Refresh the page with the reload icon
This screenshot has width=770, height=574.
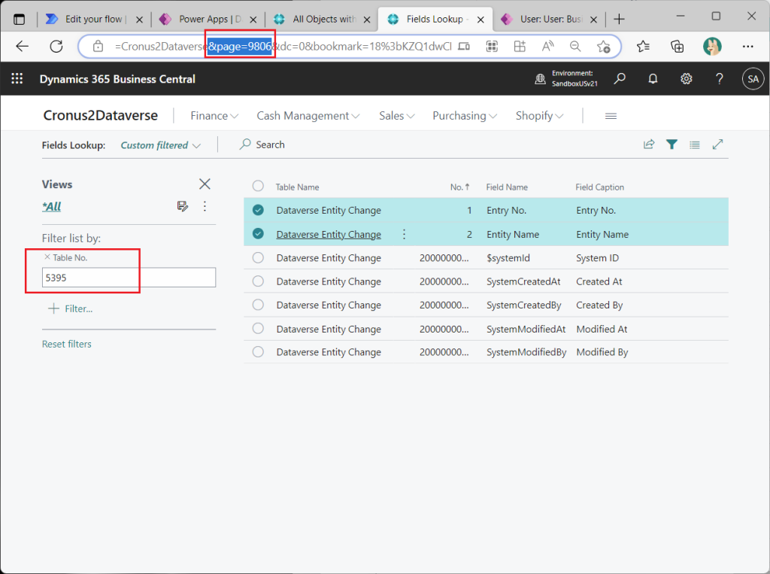click(56, 46)
